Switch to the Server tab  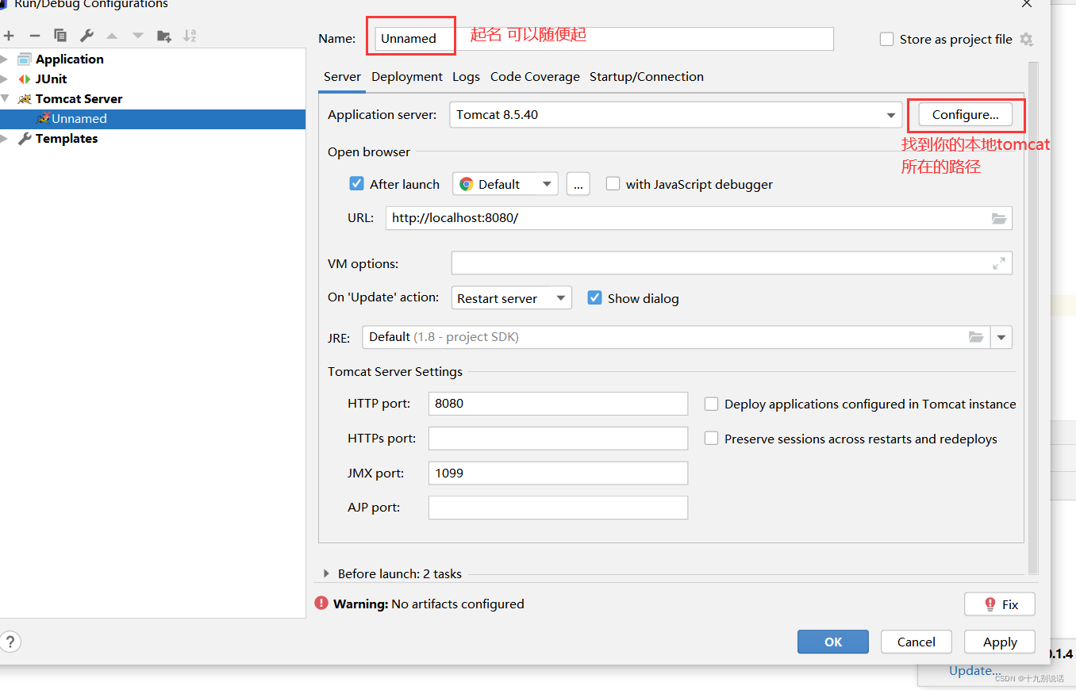click(x=342, y=77)
